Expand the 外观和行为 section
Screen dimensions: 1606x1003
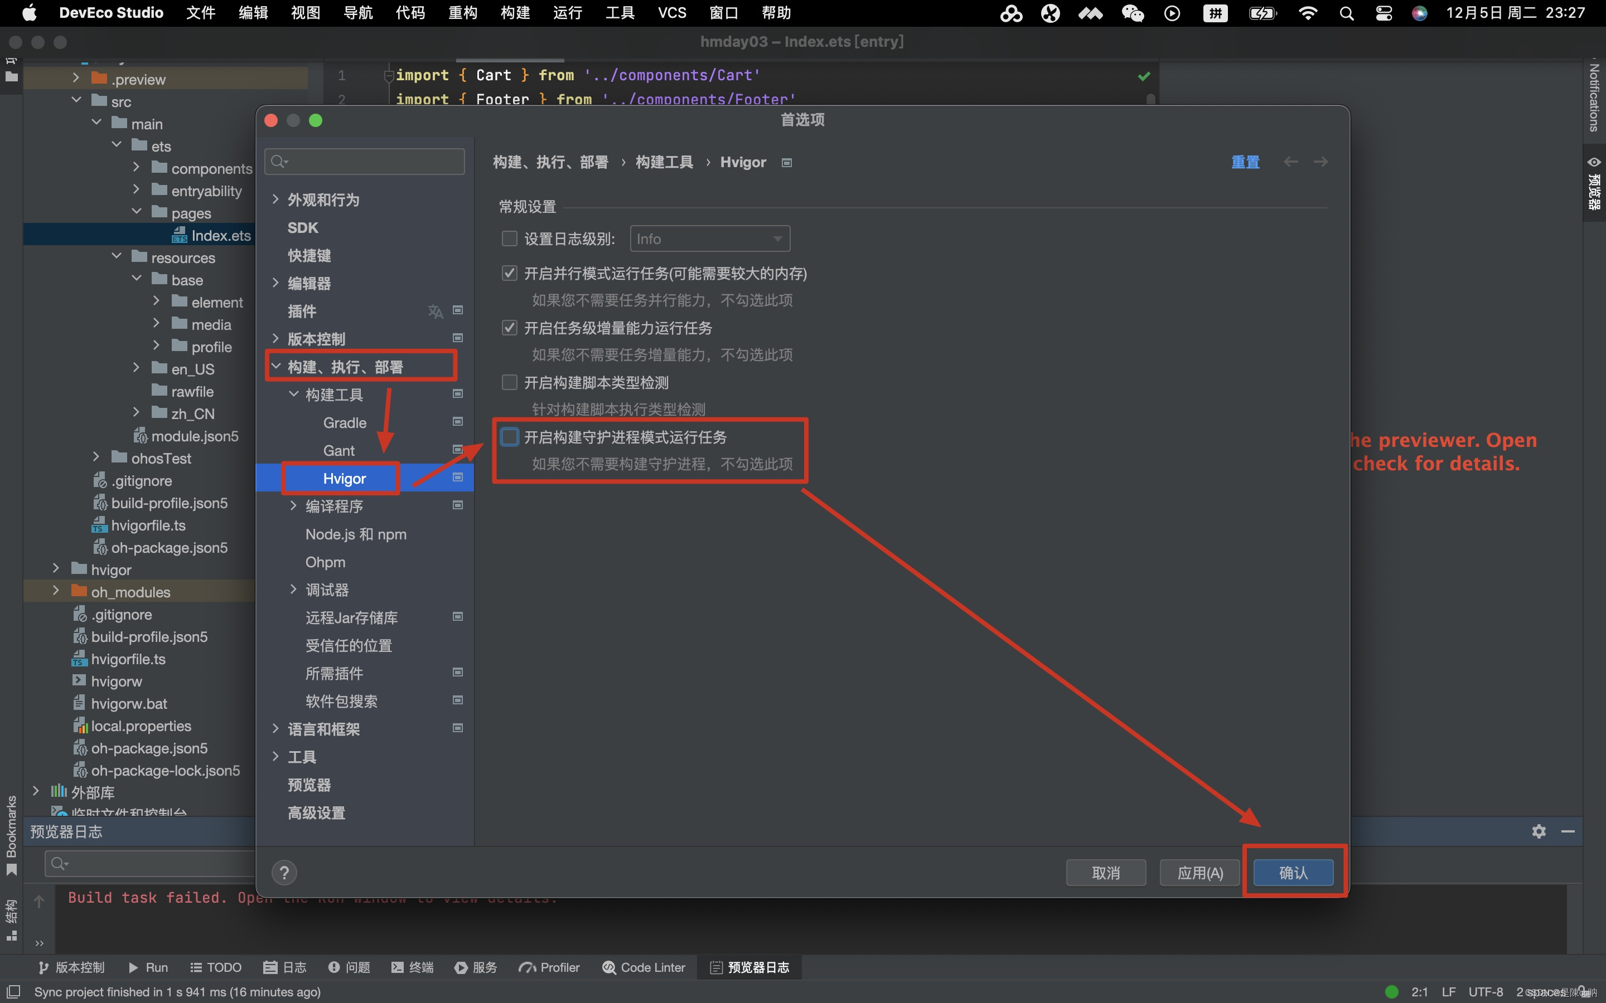point(275,199)
